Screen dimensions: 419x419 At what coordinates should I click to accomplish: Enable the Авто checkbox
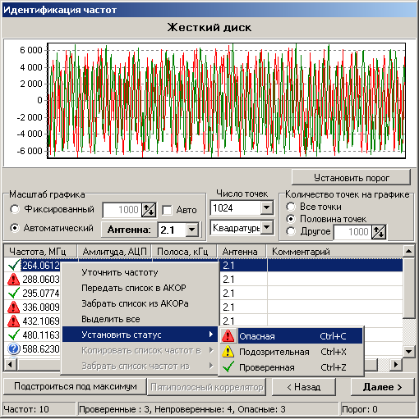[x=167, y=210]
